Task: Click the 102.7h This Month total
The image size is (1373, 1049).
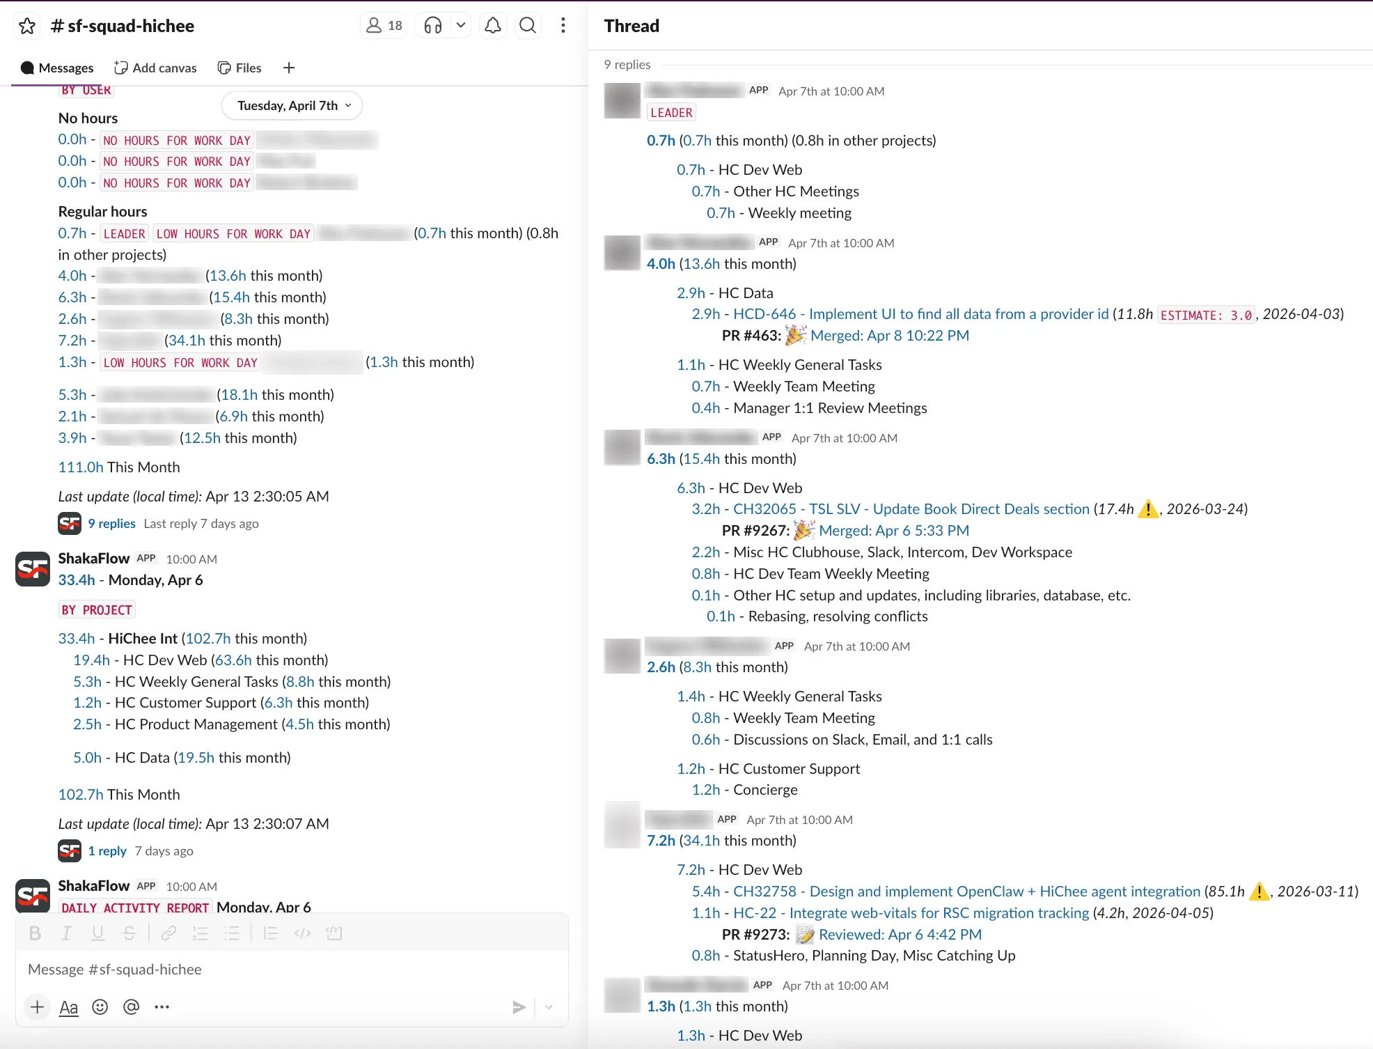Action: click(x=119, y=795)
